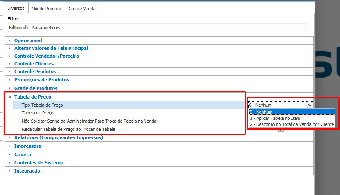This screenshot has height=195, width=340.
Task: Collapse the Tabela de Preco section
Action: click(9, 97)
